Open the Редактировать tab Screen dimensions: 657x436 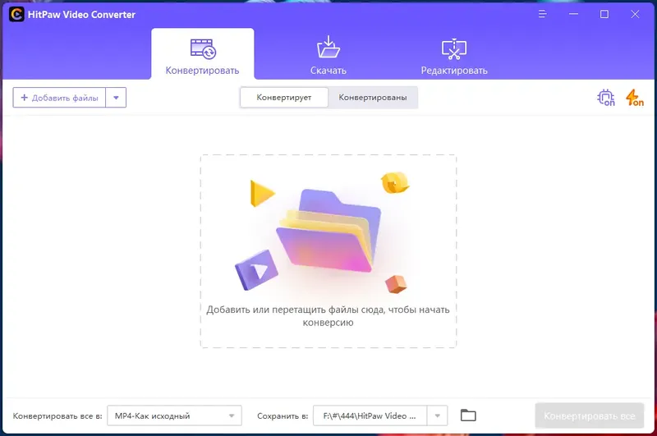click(454, 57)
